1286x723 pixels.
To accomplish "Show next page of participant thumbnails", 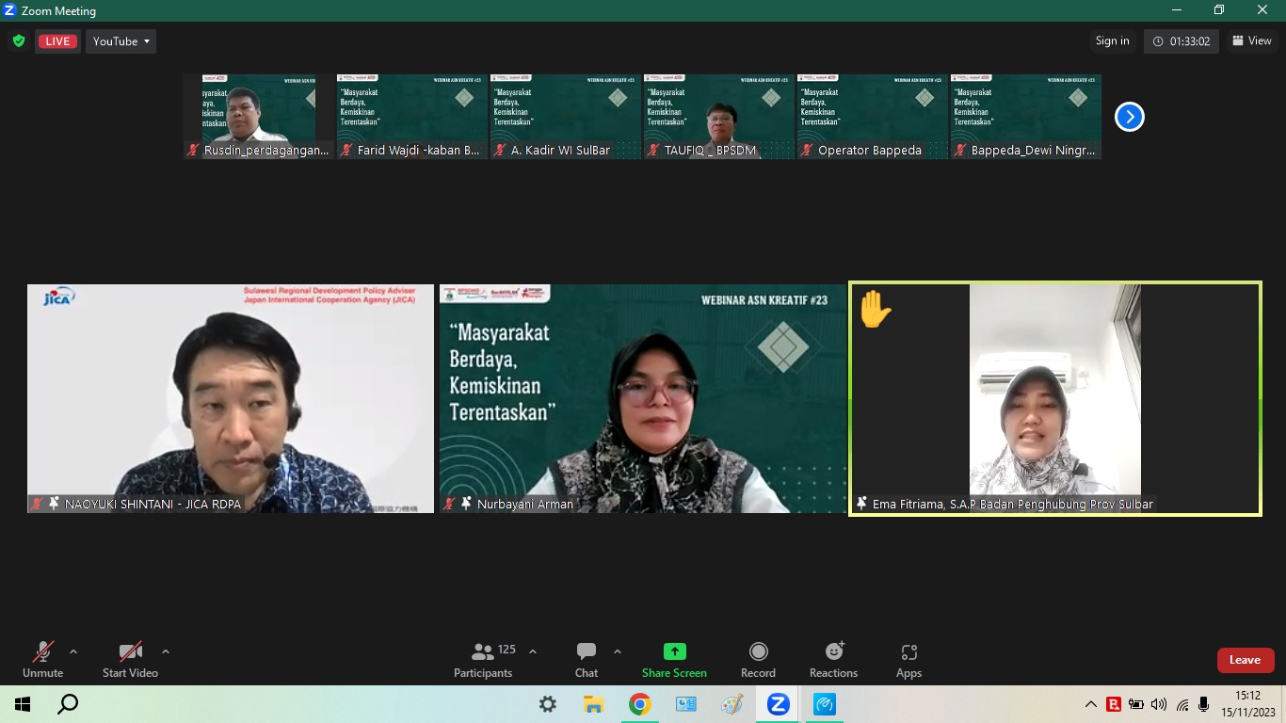I will pos(1129,117).
